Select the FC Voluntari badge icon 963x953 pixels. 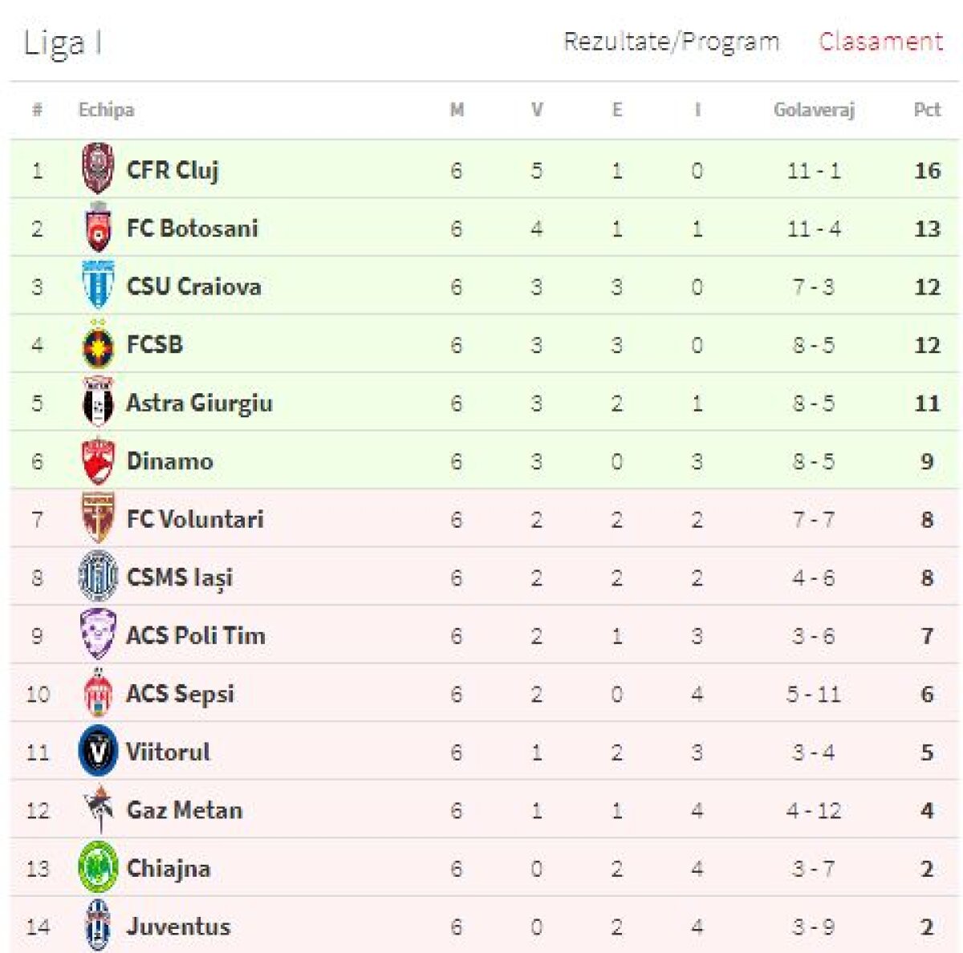(x=98, y=519)
